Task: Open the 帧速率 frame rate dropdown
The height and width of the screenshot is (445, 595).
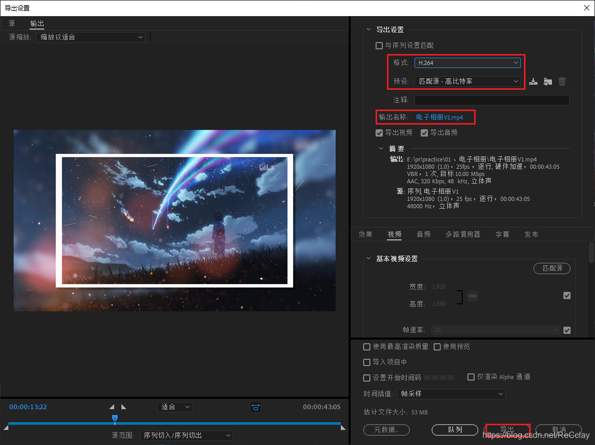Action: 496,330
